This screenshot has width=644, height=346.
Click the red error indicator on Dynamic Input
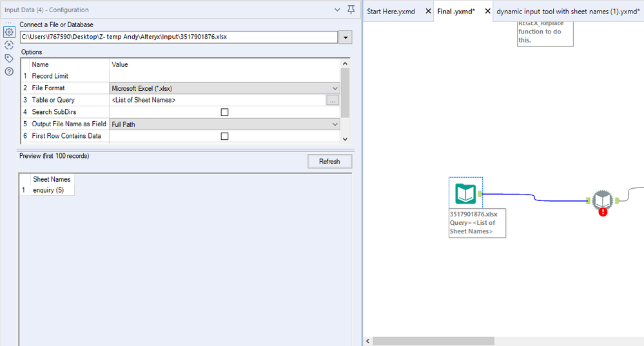[x=603, y=212]
